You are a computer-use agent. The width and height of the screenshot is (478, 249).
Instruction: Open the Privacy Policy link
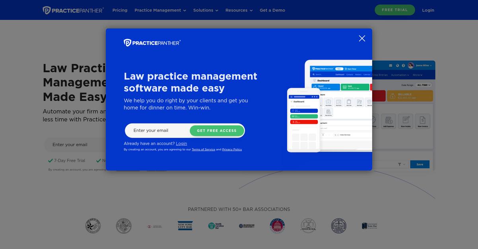(232, 150)
